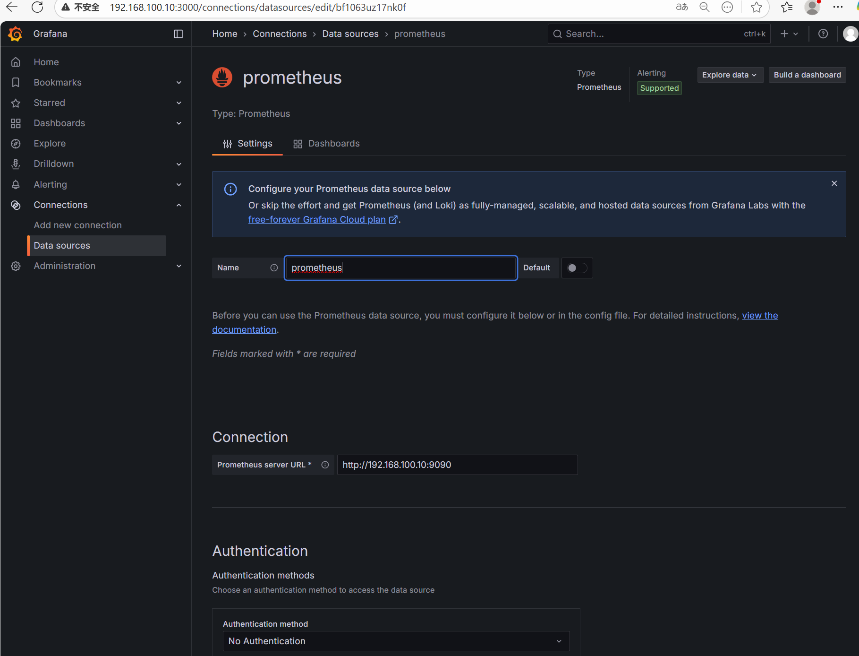
Task: Open Add new connection in sidebar
Action: tap(78, 225)
